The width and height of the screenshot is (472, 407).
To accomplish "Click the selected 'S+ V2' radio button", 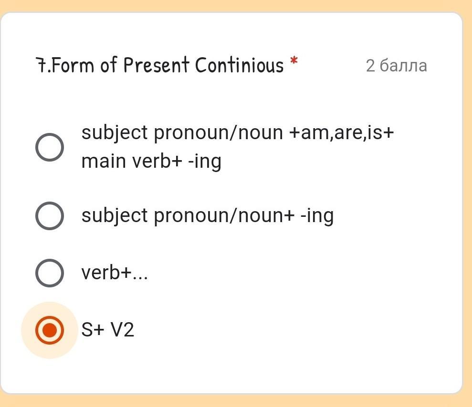I will [x=50, y=330].
